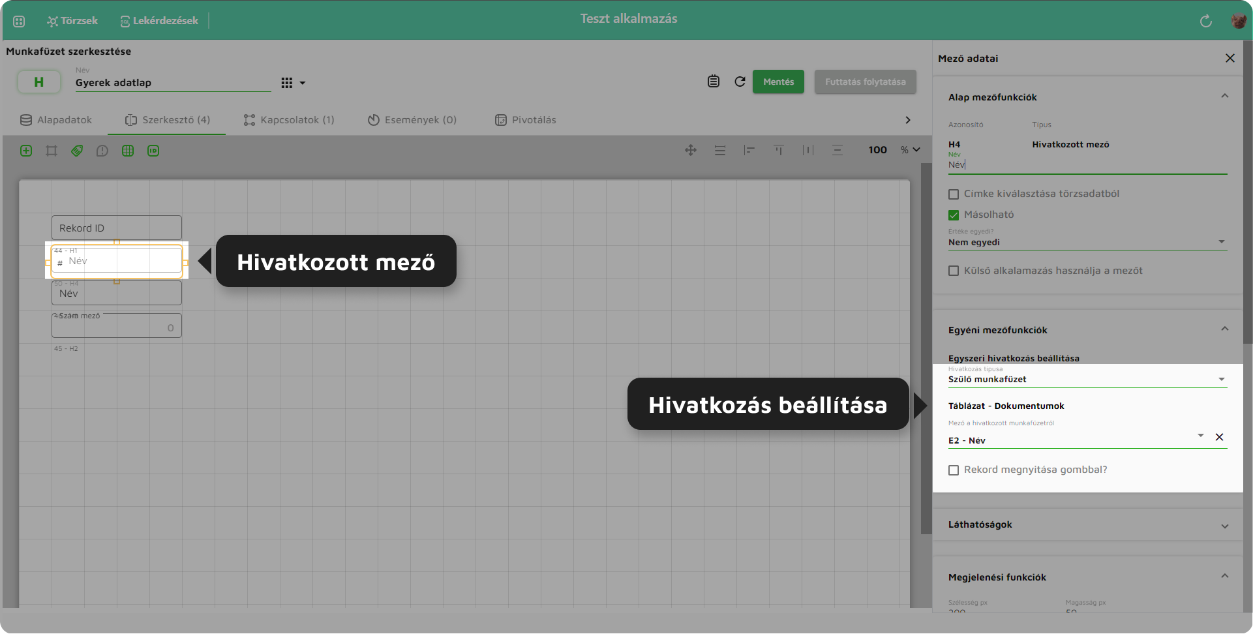Image resolution: width=1253 pixels, height=634 pixels.
Task: Switch to the Szerkesztő (4) tab
Action: pyautogui.click(x=168, y=120)
